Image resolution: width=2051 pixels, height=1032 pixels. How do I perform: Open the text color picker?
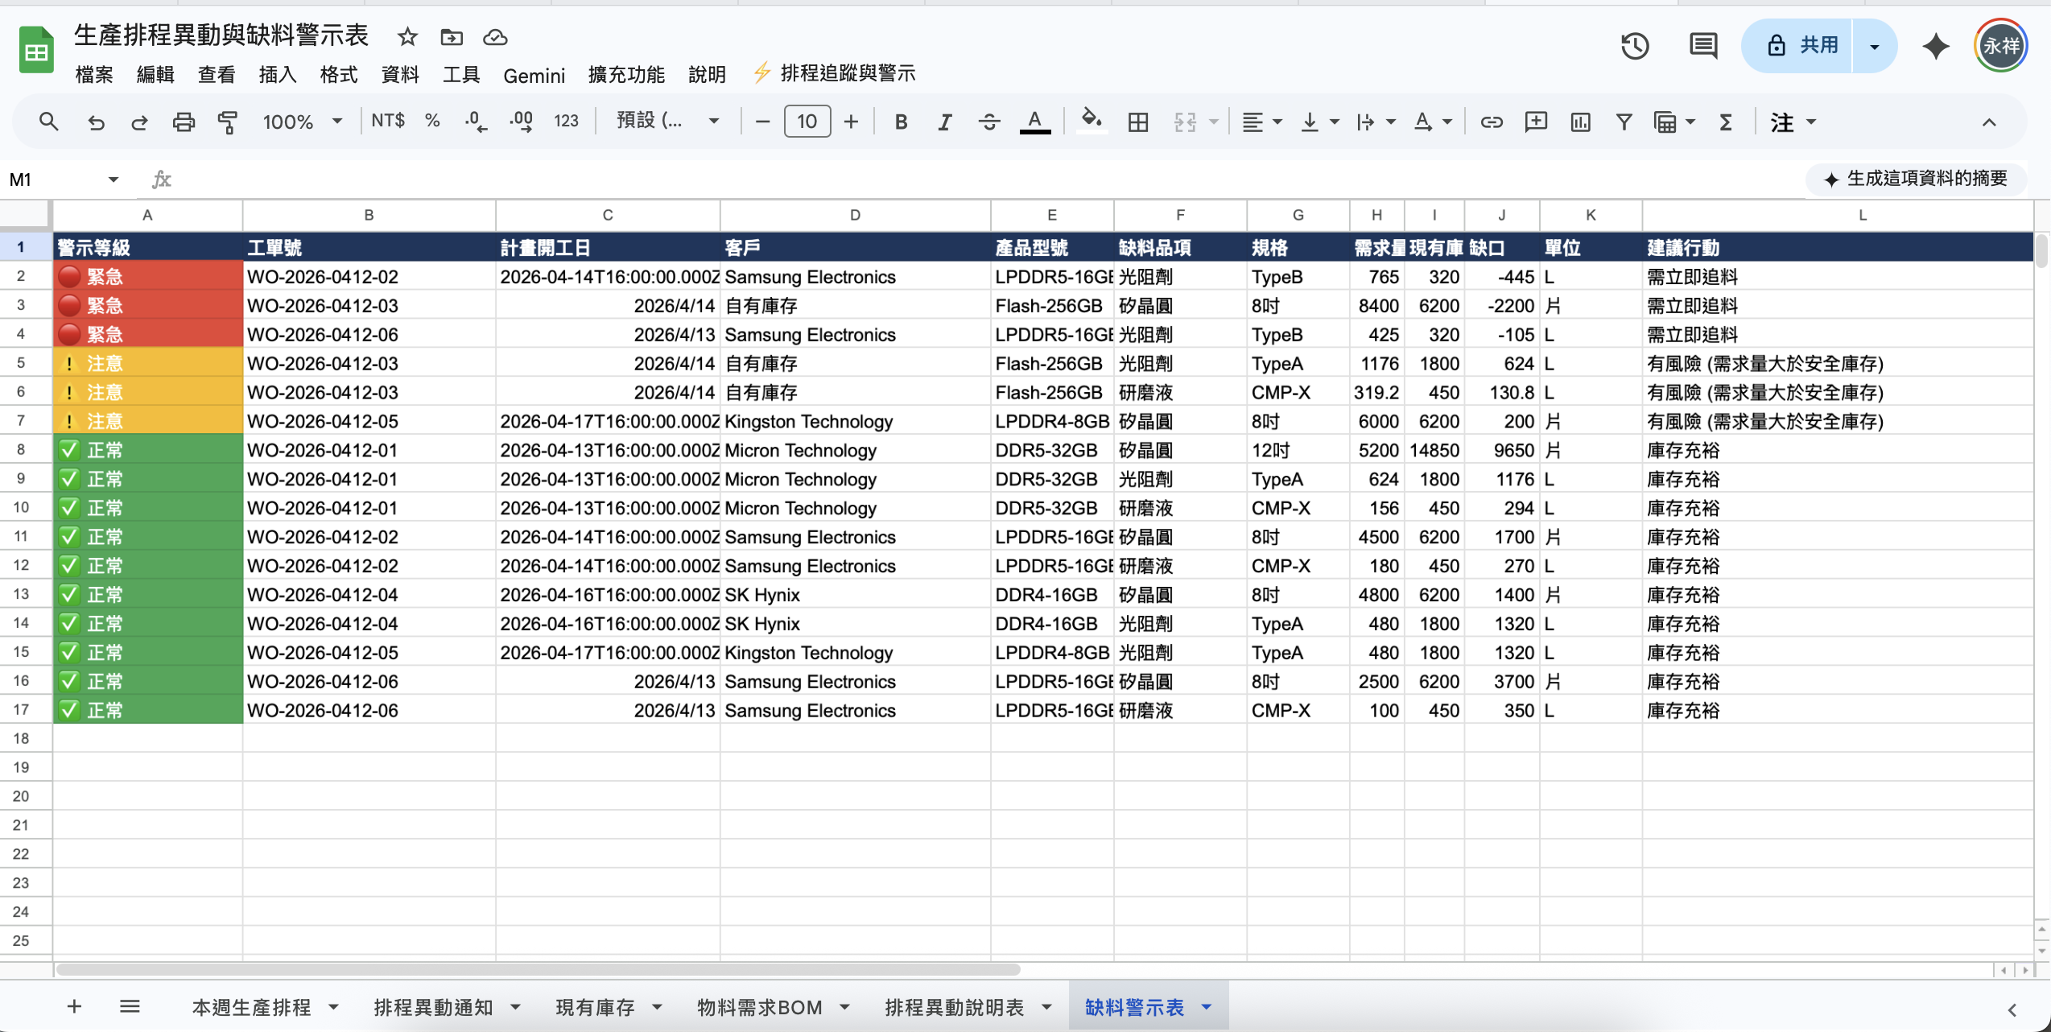(x=1035, y=122)
